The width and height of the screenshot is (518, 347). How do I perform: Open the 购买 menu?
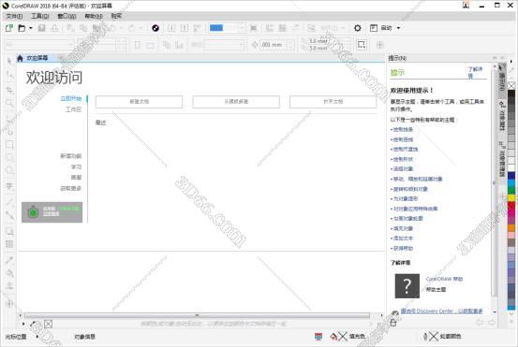click(116, 16)
